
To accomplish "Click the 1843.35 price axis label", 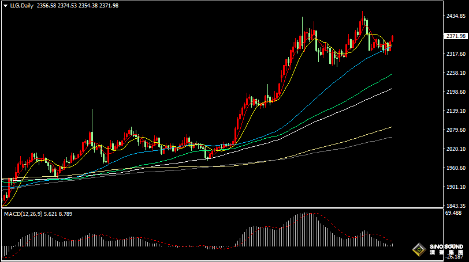I will point(455,206).
